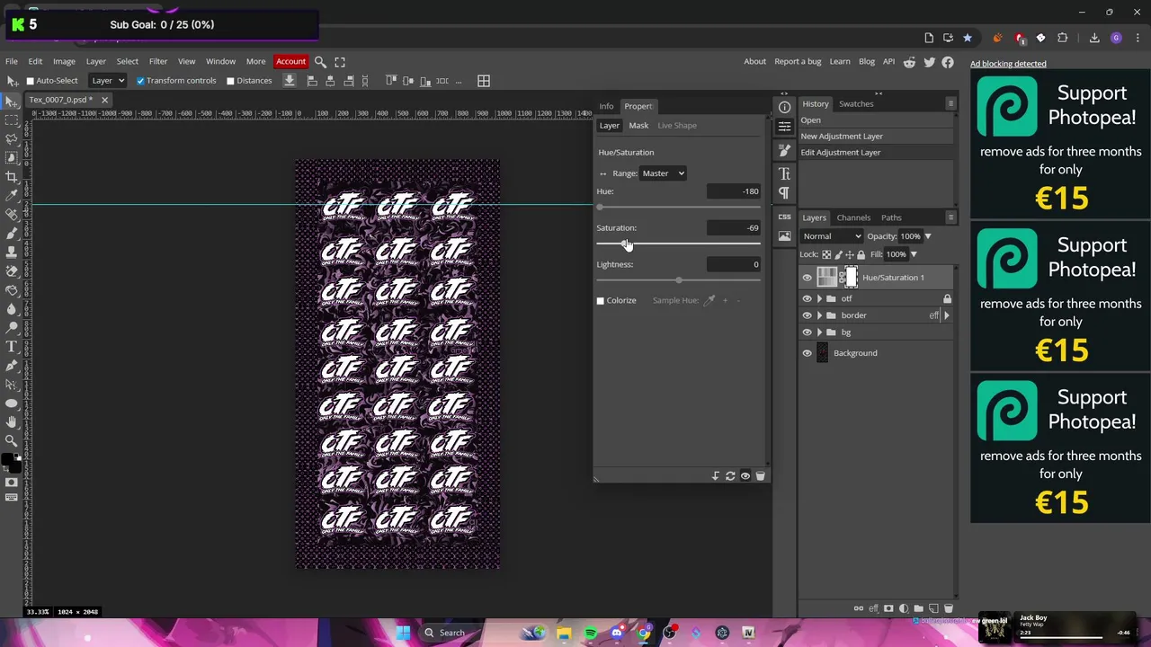Select the New Adjustment Layer history state

[842, 137]
